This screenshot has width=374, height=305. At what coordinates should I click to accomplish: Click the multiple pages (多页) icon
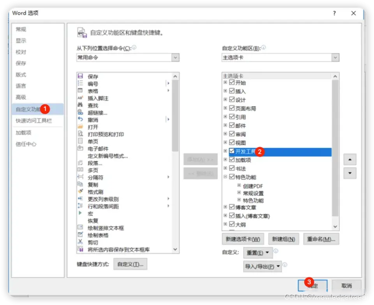pos(80,170)
